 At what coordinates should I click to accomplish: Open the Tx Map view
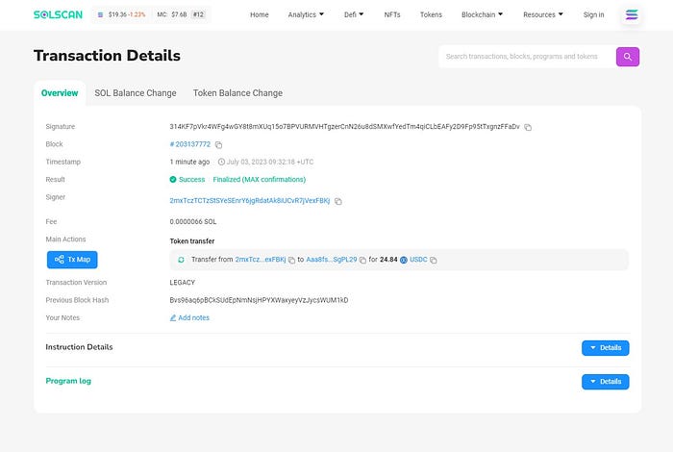coord(72,260)
